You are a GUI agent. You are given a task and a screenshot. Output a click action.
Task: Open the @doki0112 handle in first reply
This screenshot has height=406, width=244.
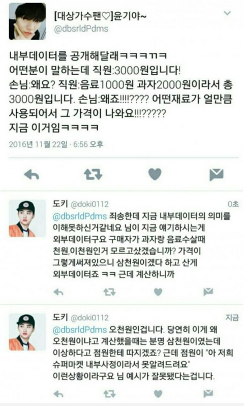89,204
